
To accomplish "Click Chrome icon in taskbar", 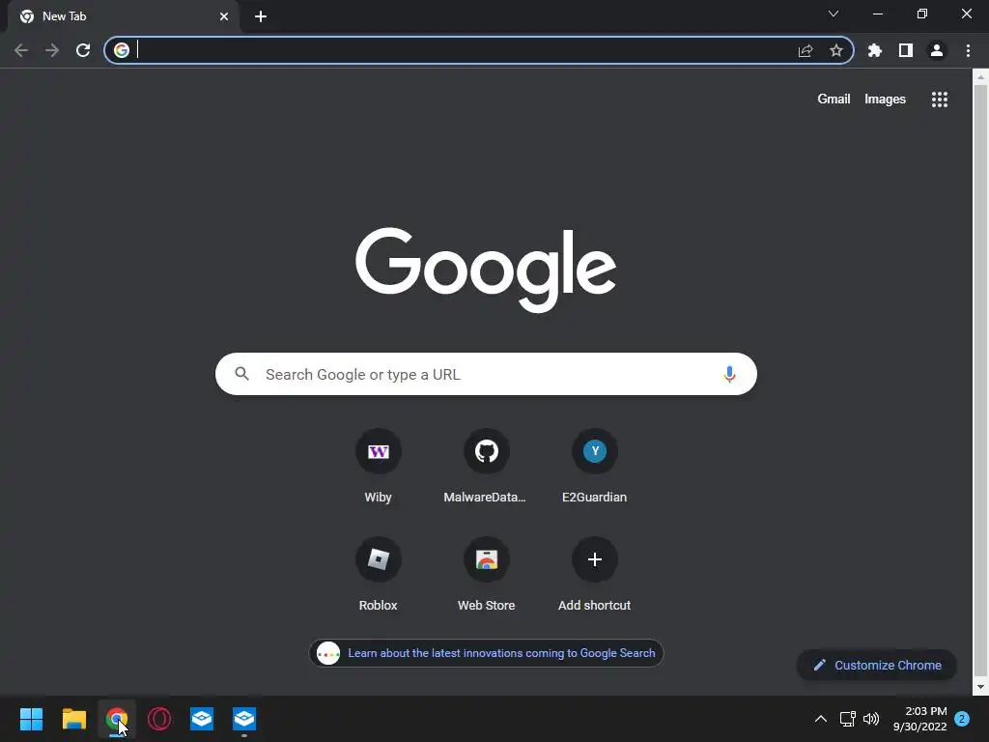I will pos(117,719).
